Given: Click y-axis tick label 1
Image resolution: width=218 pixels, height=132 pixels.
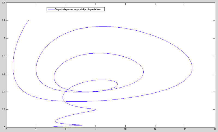Looking at the screenshot, I should [x=4, y=38].
